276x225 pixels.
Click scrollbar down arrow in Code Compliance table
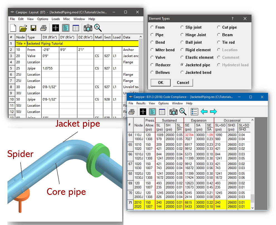(252, 208)
